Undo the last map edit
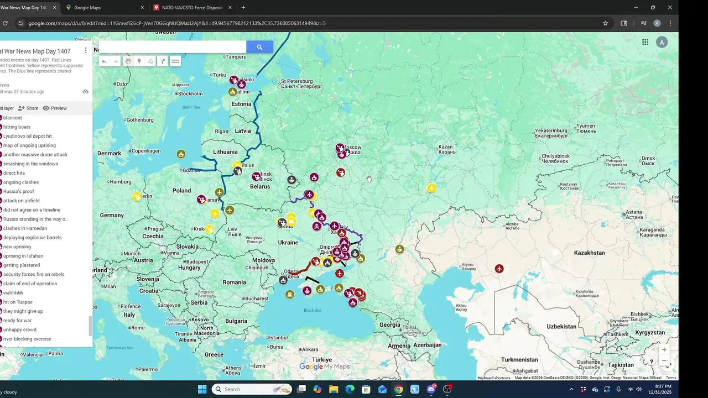 (x=104, y=61)
